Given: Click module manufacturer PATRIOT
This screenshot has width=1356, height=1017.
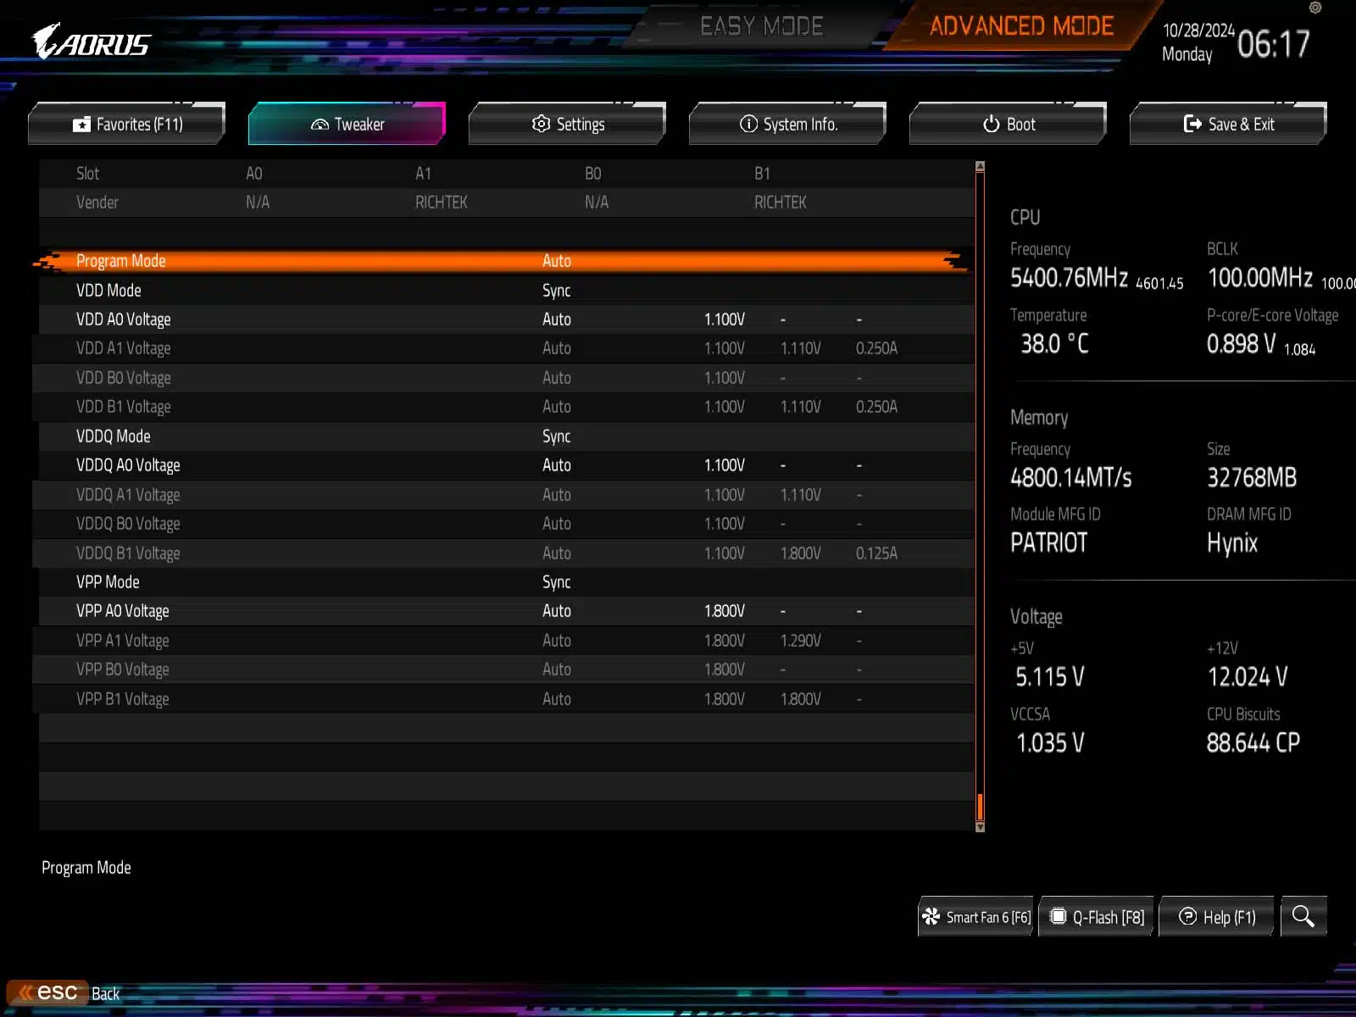Looking at the screenshot, I should coord(1048,543).
